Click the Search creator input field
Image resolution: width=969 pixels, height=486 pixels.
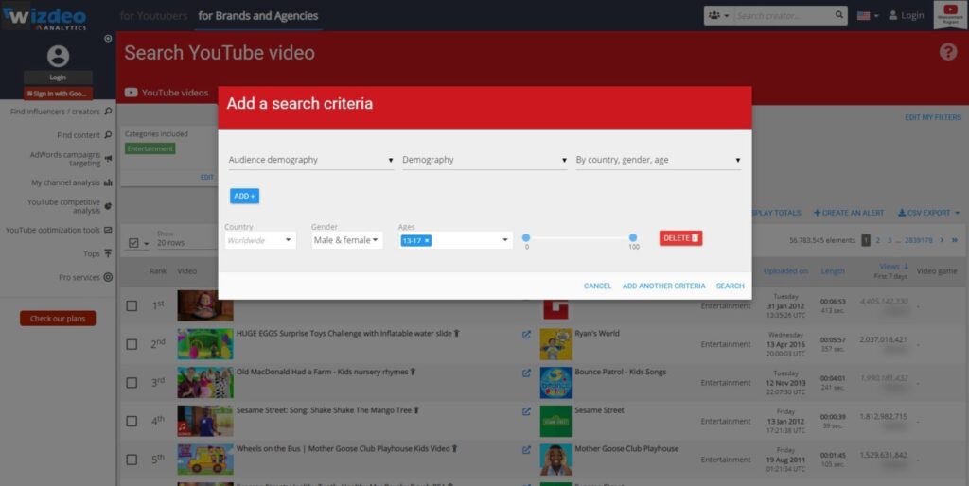[784, 15]
